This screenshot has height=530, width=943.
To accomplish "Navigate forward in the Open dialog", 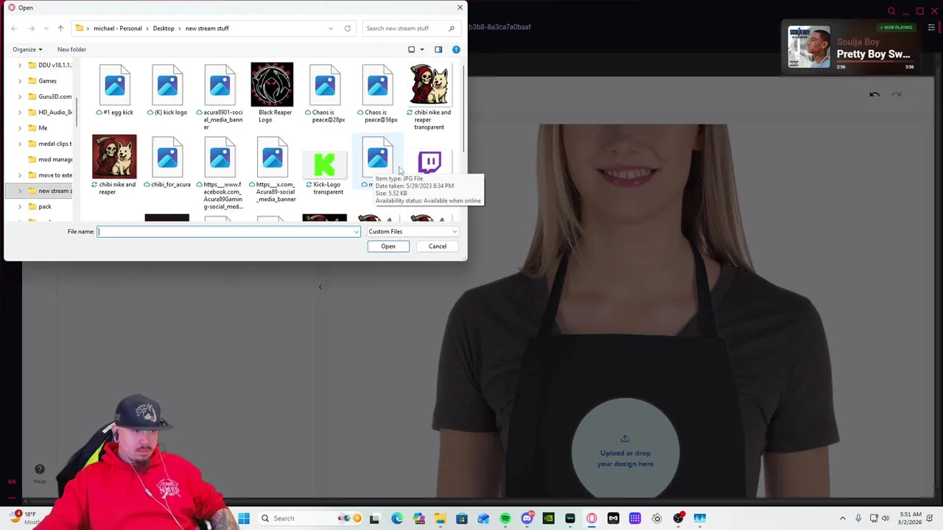I will (x=31, y=28).
